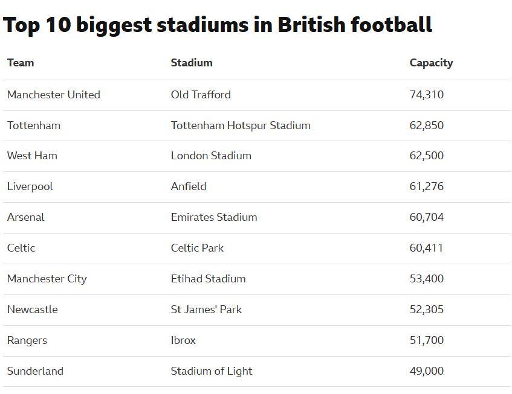This screenshot has width=512, height=394.
Task: Click Tottenham Hotspur Stadium text
Action: pos(241,126)
